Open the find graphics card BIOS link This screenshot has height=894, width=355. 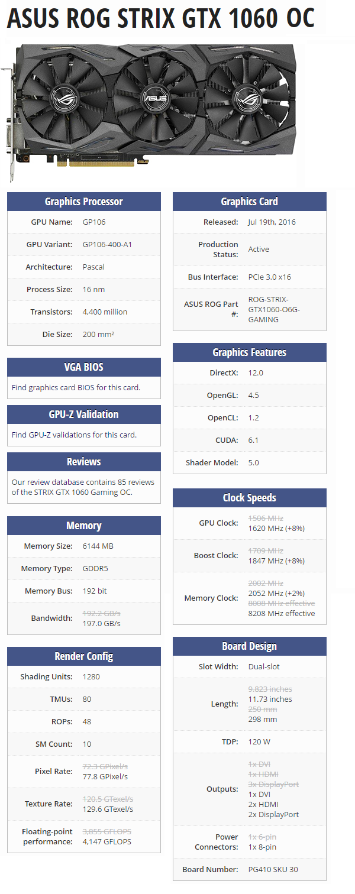click(76, 388)
